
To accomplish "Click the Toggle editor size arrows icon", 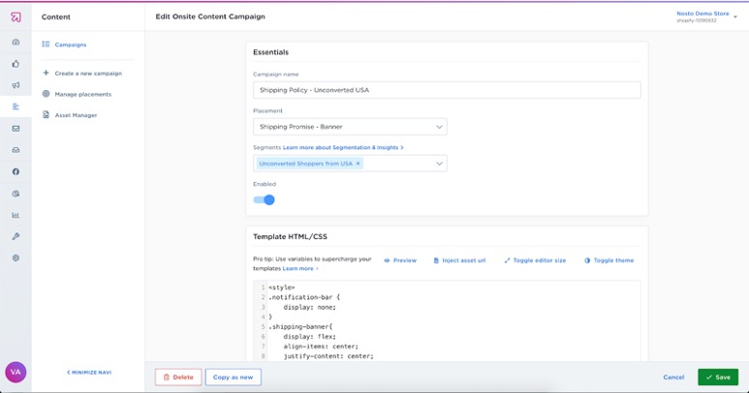I will [507, 260].
